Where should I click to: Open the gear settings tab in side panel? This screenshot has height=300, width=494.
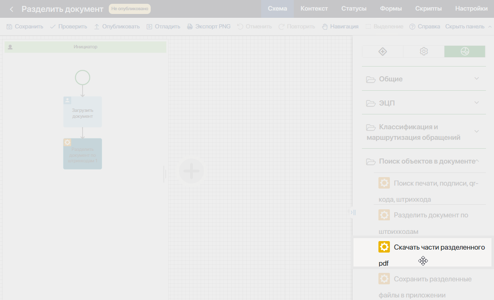(x=424, y=51)
